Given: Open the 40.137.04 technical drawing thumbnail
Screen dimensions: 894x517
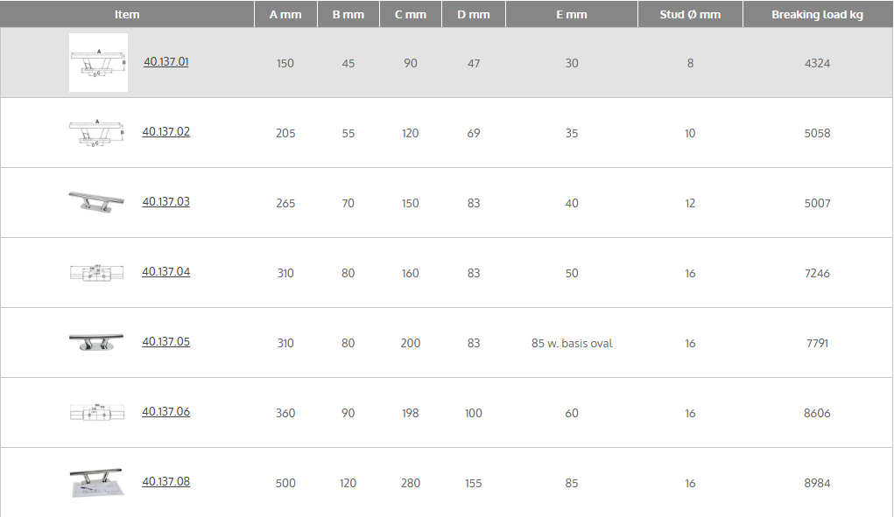Looking at the screenshot, I should point(96,273).
